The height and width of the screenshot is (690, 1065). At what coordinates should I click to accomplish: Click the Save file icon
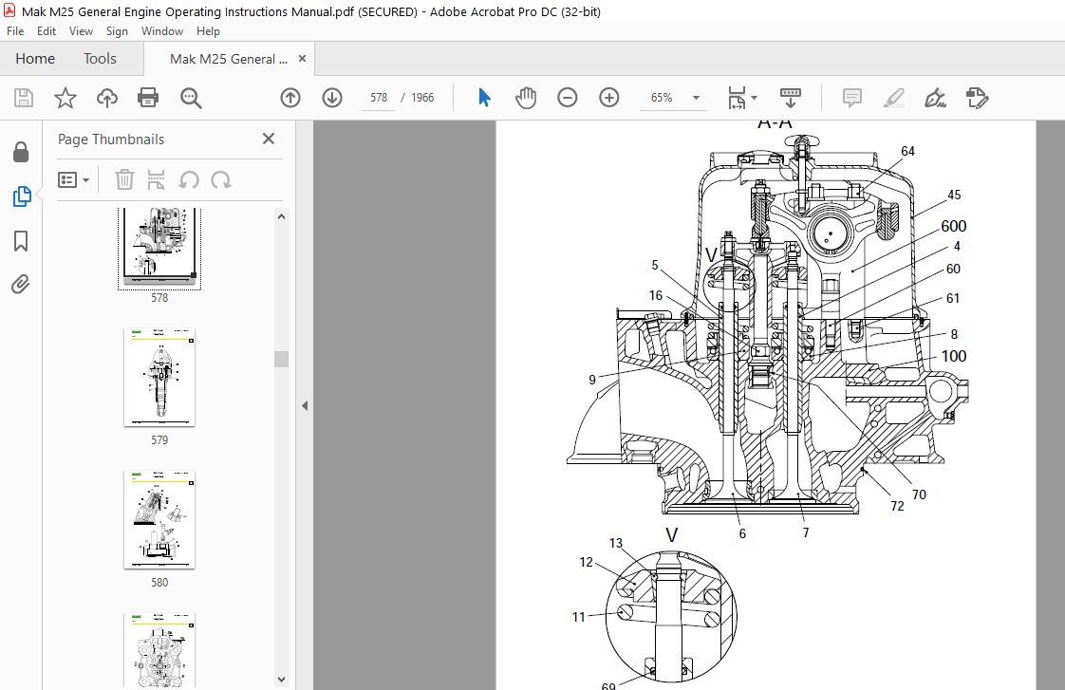click(x=24, y=98)
